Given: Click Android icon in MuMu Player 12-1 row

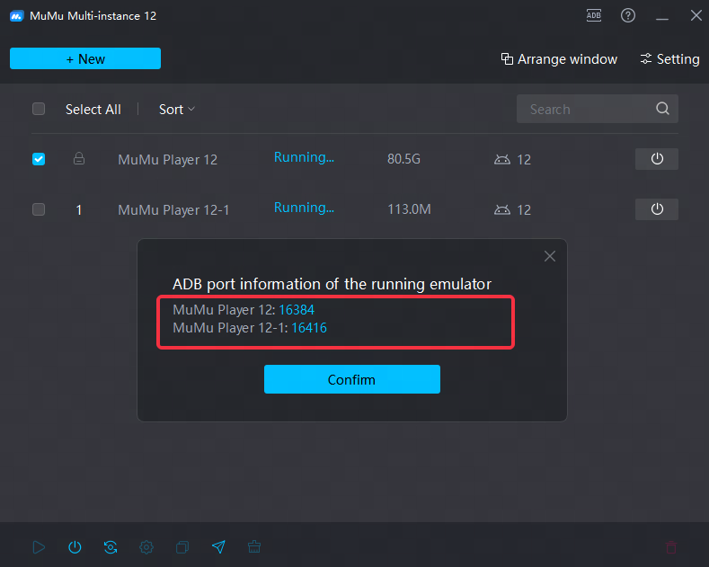Looking at the screenshot, I should pos(502,209).
